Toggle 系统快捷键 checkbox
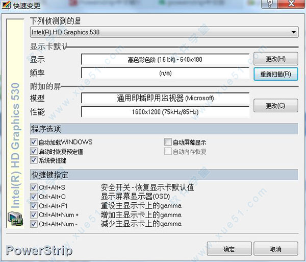Viewport: 306px width, 262px height. click(34, 160)
